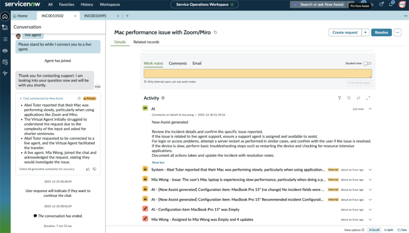Image resolution: width=409 pixels, height=233 pixels.
Task: Toggle the Stacked view switch
Action: (x=367, y=63)
